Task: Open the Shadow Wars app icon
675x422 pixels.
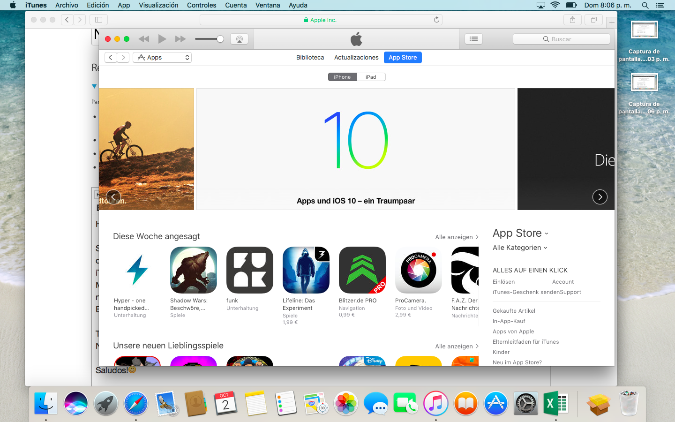Action: tap(194, 270)
